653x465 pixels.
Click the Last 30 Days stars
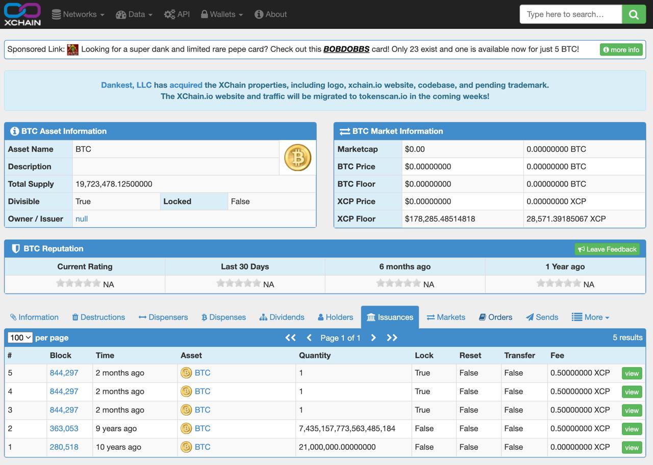tap(238, 283)
